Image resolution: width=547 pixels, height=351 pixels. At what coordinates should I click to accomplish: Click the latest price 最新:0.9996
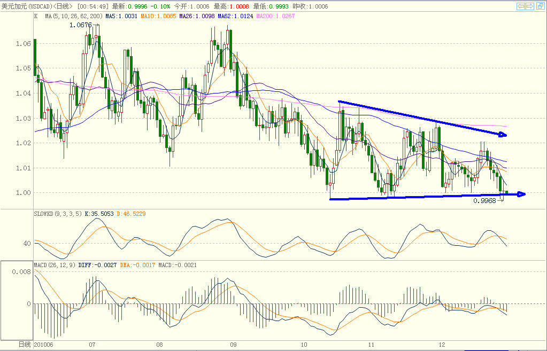[130, 6]
